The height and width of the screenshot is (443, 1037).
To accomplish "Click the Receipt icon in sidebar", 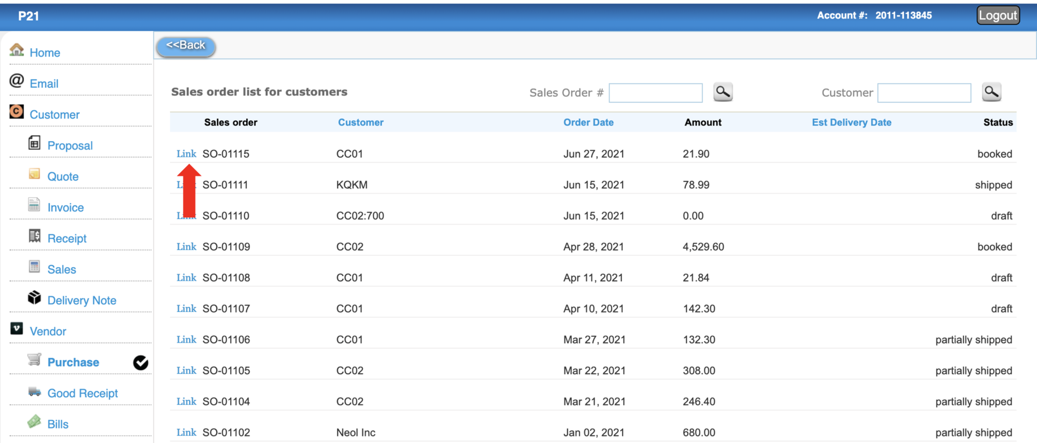I will tap(34, 236).
